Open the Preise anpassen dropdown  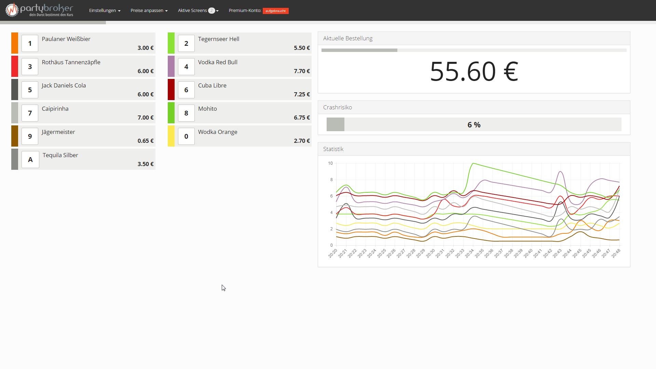pyautogui.click(x=149, y=11)
